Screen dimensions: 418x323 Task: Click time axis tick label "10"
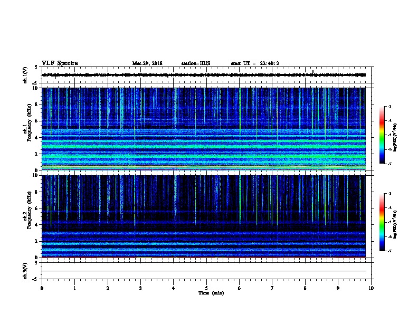click(371, 288)
